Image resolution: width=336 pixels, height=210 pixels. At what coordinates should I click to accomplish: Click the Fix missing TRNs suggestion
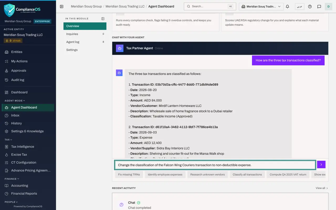point(129,175)
